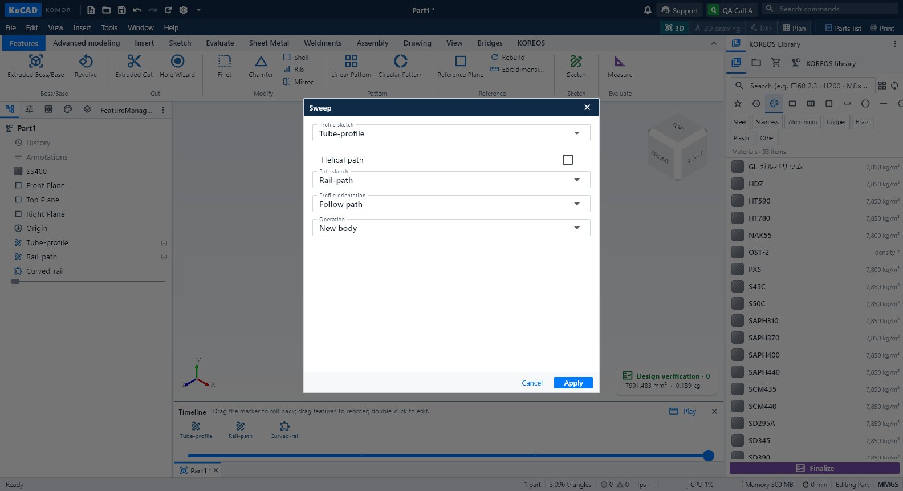Click the notifications bell icon
This screenshot has width=903, height=491.
648,10
